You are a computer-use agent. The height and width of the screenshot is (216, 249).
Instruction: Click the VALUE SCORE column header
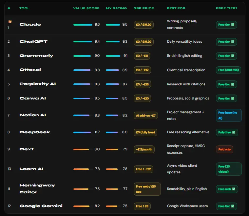pos(86,8)
